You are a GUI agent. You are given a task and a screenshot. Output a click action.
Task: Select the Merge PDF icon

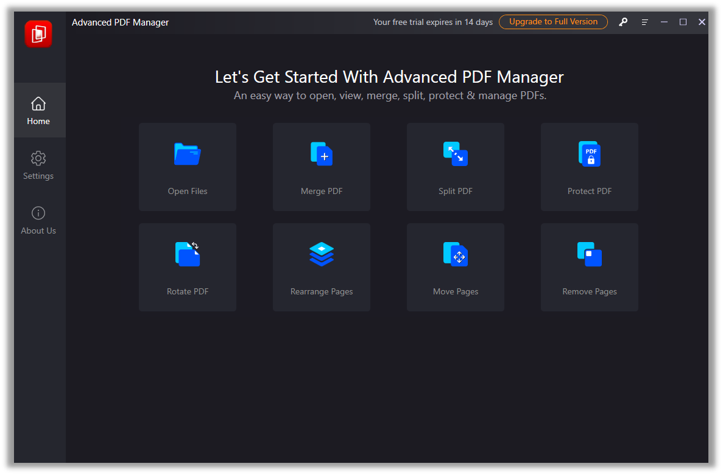point(322,154)
